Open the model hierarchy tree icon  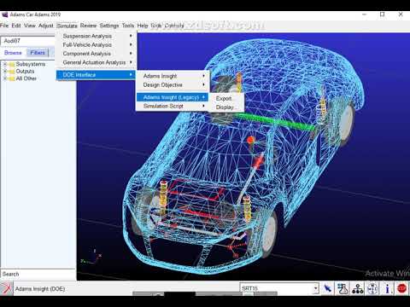click(358, 289)
